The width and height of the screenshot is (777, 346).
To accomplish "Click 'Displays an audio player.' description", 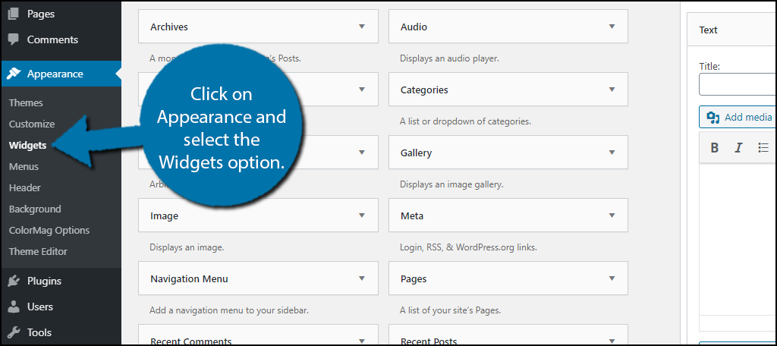I will (449, 58).
